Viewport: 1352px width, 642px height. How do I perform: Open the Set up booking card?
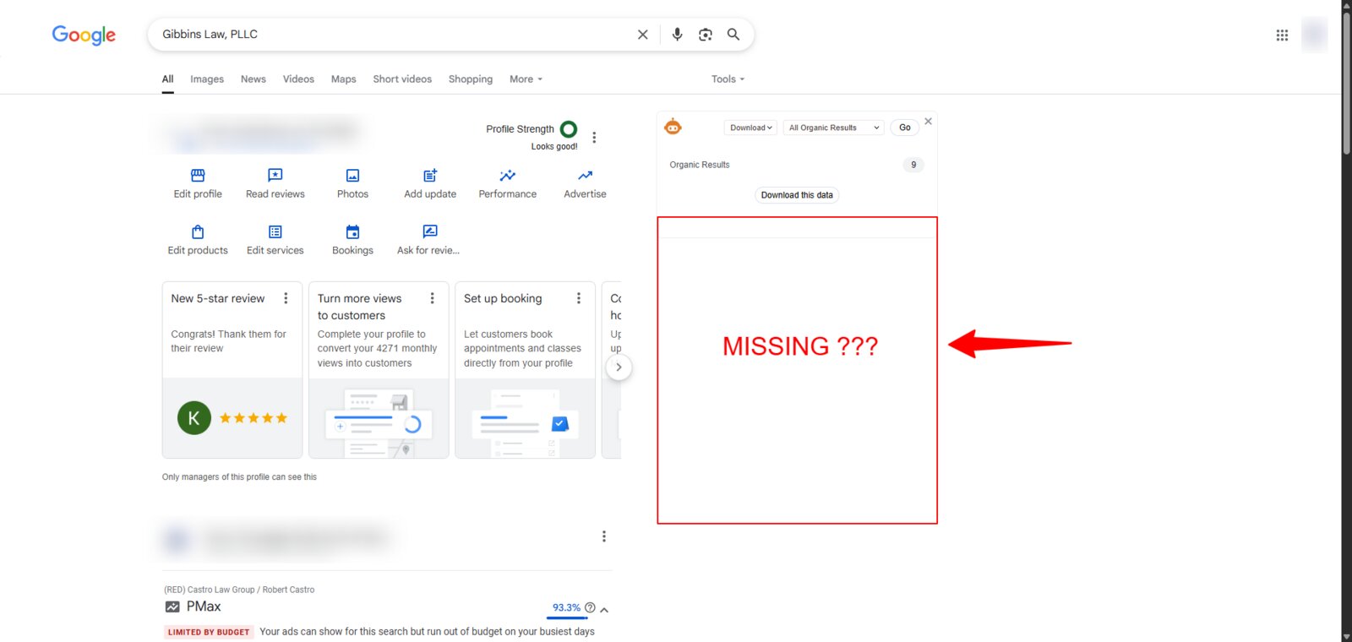click(x=525, y=370)
